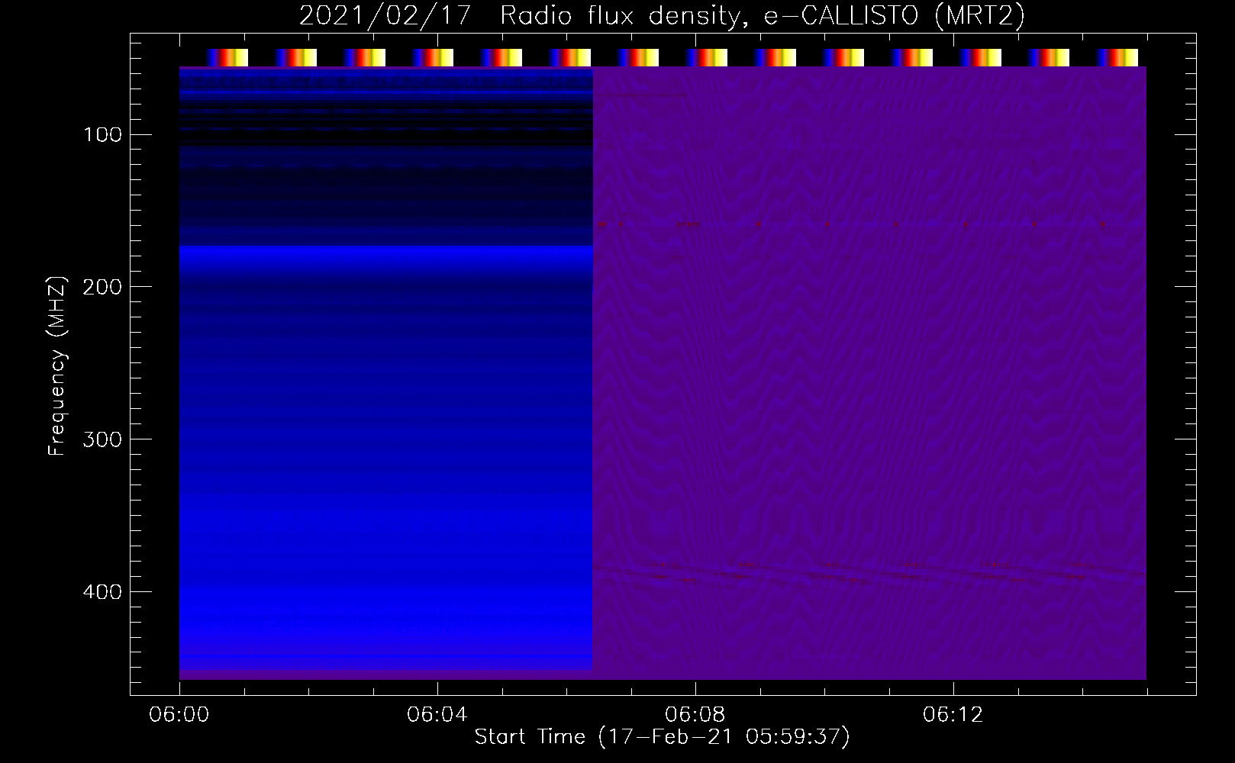Click the 400 frequency tick label

tap(102, 592)
